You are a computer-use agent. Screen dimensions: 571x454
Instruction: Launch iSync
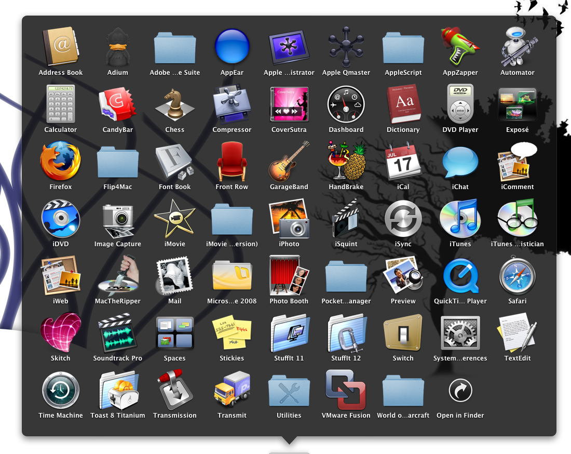coord(403,218)
